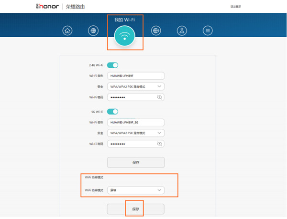The height and width of the screenshot is (219, 287).
Task: Disable the 2.4G Wi-Fi switch
Action: [112, 65]
